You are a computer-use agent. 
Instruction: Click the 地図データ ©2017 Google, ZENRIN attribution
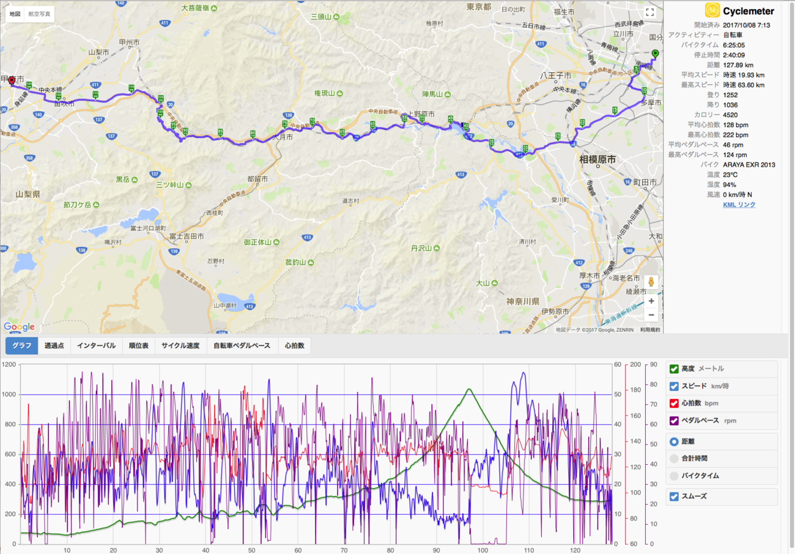[x=596, y=330]
